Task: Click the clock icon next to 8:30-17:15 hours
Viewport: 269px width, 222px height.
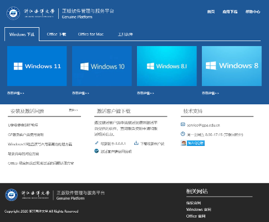Action: pos(182,134)
